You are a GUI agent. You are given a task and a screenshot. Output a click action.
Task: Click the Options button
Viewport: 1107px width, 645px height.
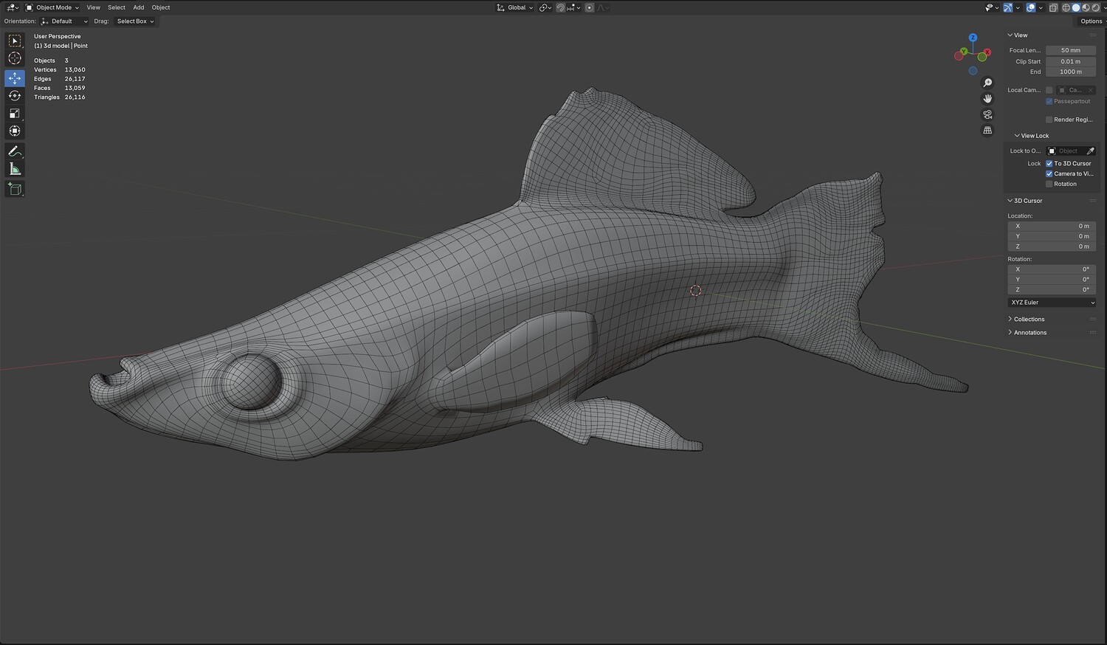point(1091,21)
